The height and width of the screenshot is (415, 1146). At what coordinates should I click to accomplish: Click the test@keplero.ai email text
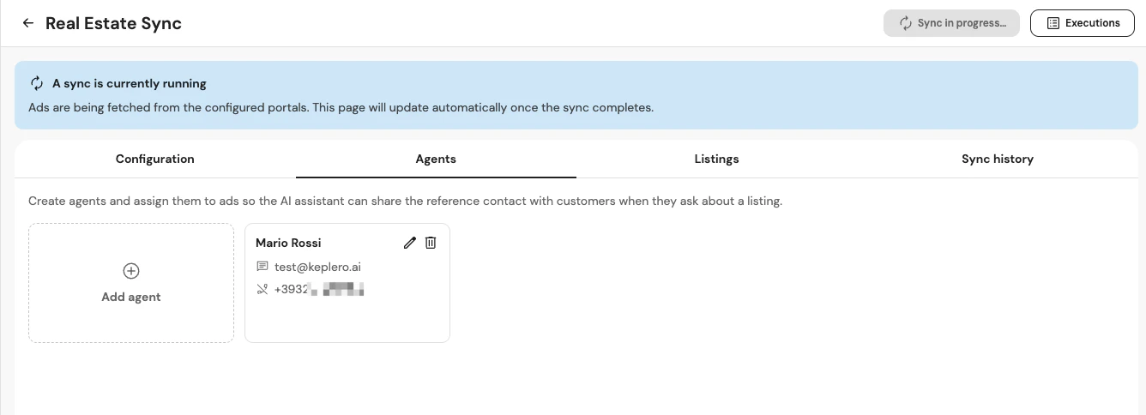coord(317,267)
